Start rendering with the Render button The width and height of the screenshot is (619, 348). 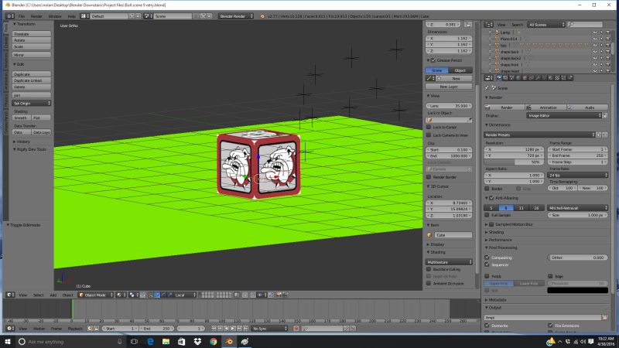504,107
